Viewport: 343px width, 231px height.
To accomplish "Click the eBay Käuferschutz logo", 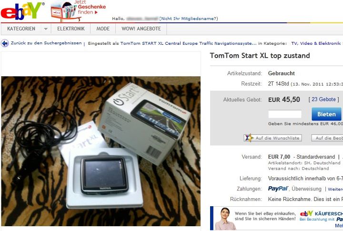I will coord(306,213).
